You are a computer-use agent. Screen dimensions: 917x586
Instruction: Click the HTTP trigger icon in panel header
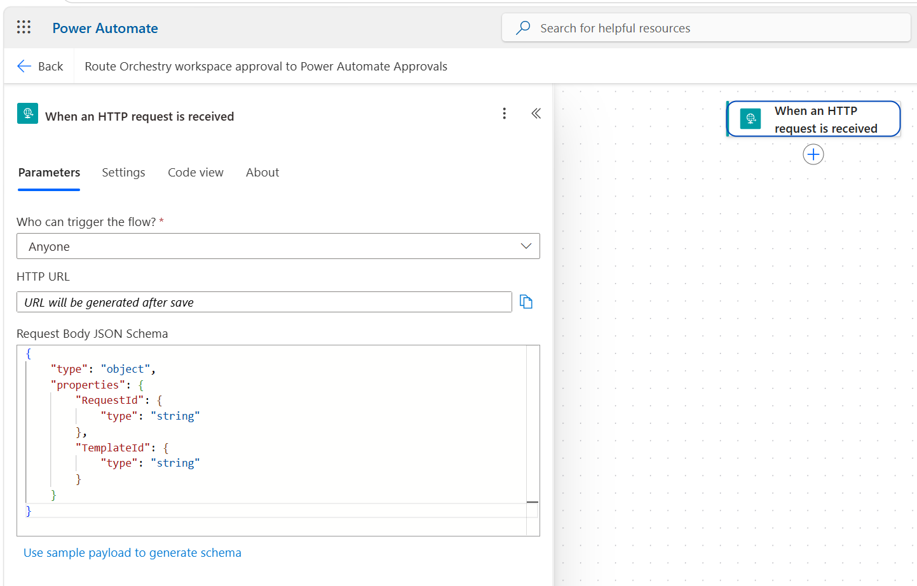27,114
